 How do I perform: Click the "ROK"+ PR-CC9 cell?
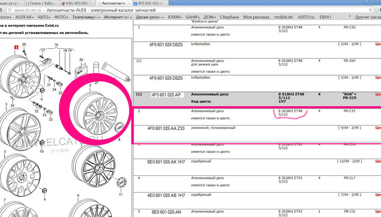pos(349,96)
